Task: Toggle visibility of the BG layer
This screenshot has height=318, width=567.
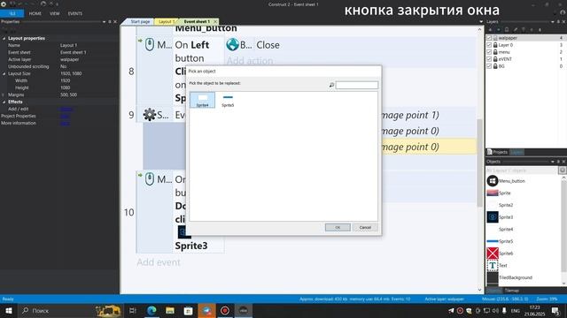Action: (x=489, y=66)
